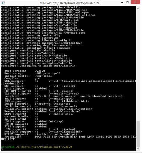Click the vertical scrollbar thumb
Image resolution: width=142 pixels, height=153 pixels.
click(138, 134)
